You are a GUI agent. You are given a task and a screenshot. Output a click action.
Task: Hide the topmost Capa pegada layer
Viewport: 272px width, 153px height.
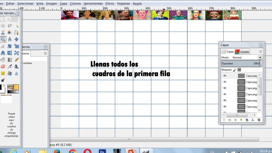point(225,76)
